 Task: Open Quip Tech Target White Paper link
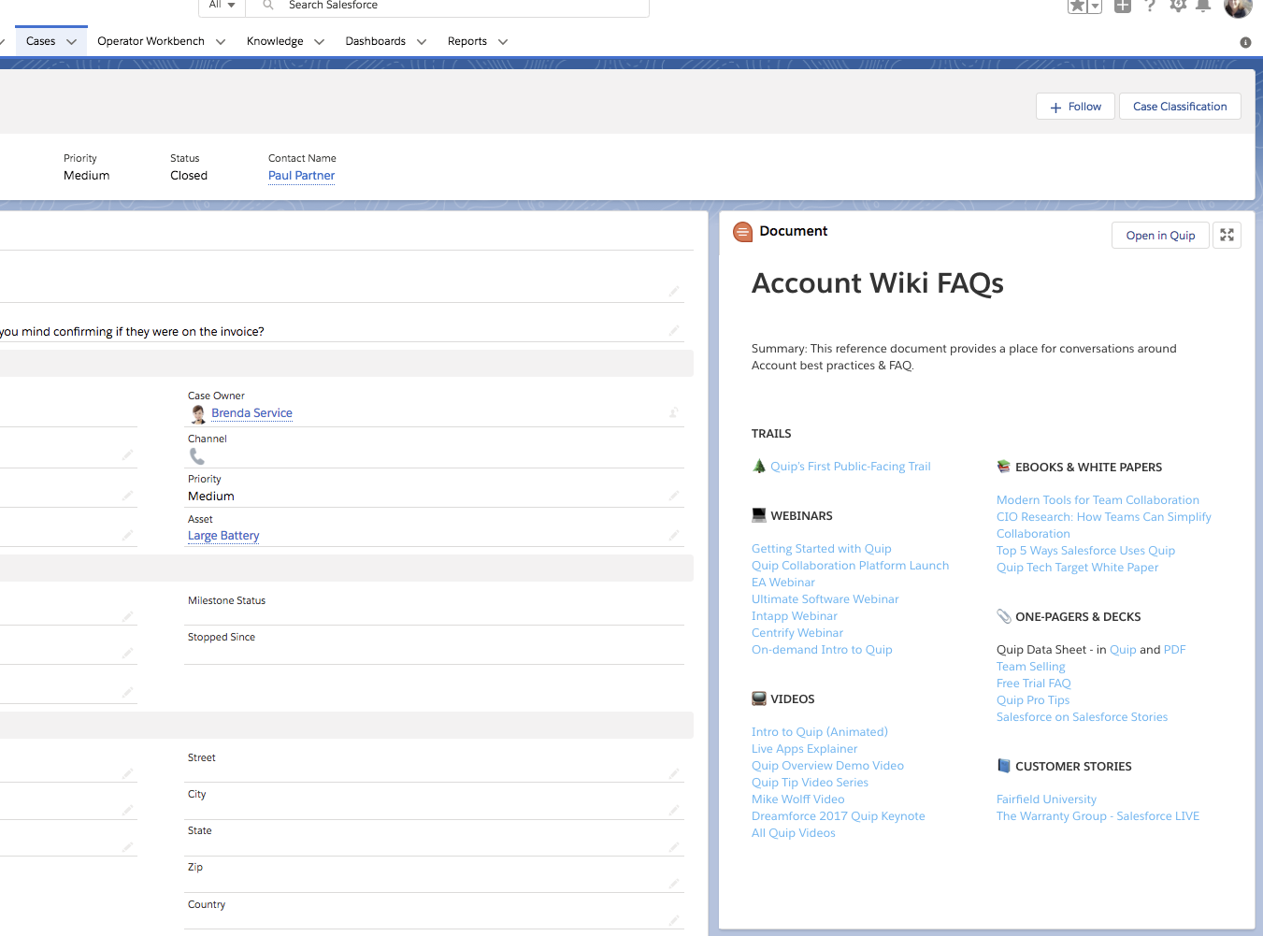(1077, 567)
